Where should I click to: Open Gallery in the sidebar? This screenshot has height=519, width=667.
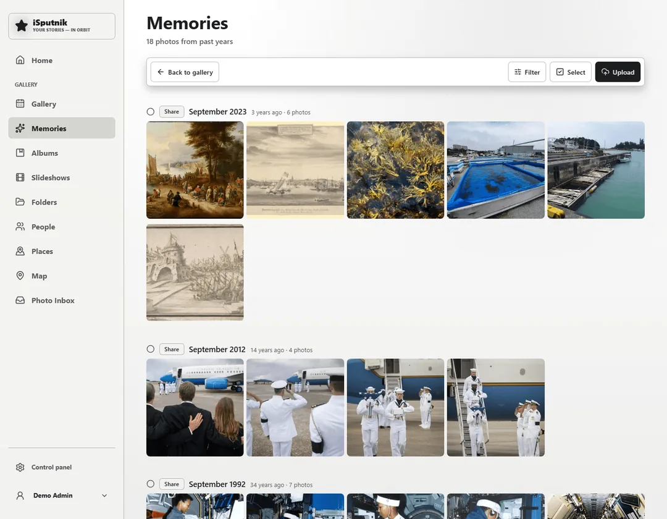pyautogui.click(x=62, y=103)
